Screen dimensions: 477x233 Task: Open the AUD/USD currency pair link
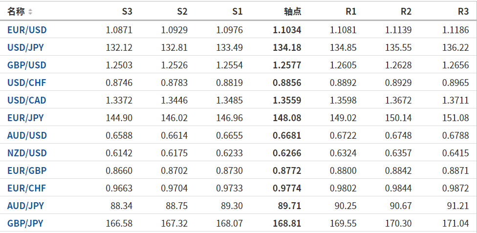pyautogui.click(x=27, y=135)
